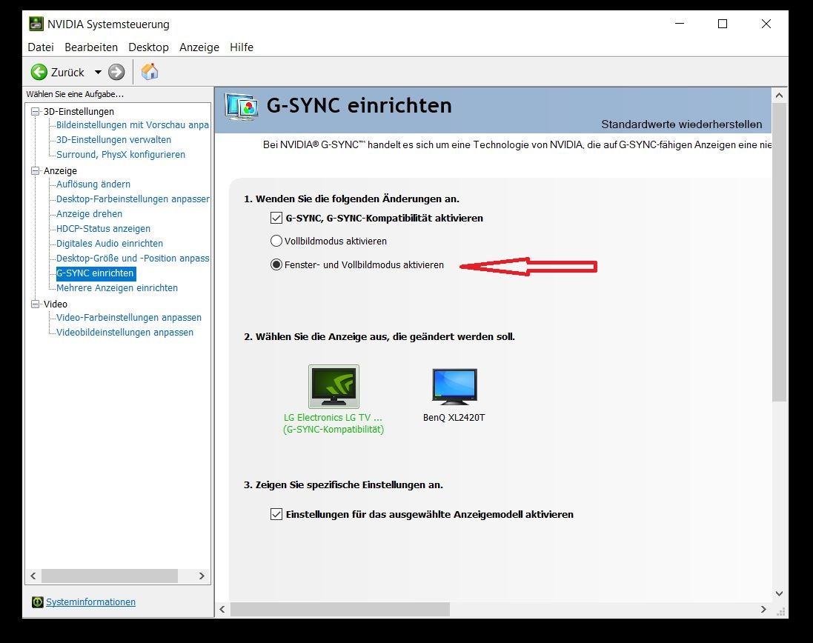The height and width of the screenshot is (643, 813).
Task: Click the task tree horizontal scrollbar thumb
Action: tap(110, 576)
